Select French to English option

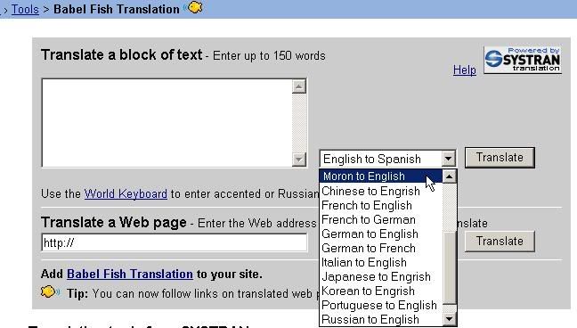pyautogui.click(x=381, y=205)
